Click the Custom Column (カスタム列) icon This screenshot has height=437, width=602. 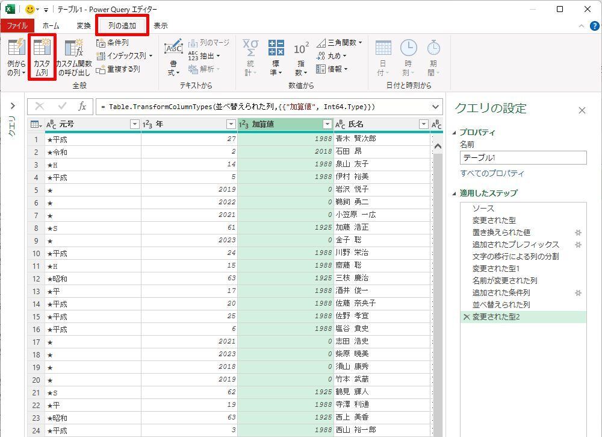42,49
